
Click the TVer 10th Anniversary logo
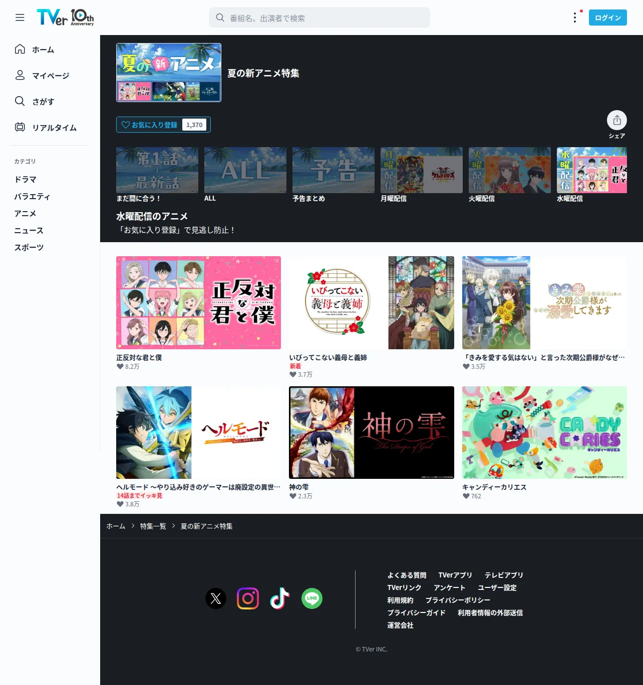click(65, 18)
